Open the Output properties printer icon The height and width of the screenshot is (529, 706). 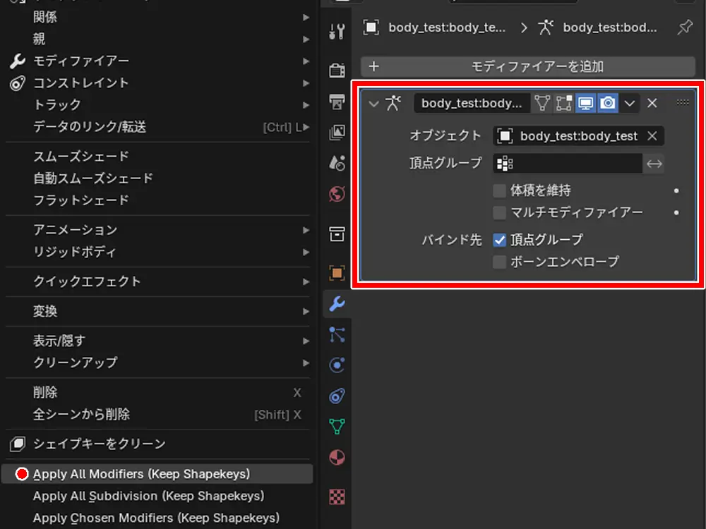(x=337, y=102)
